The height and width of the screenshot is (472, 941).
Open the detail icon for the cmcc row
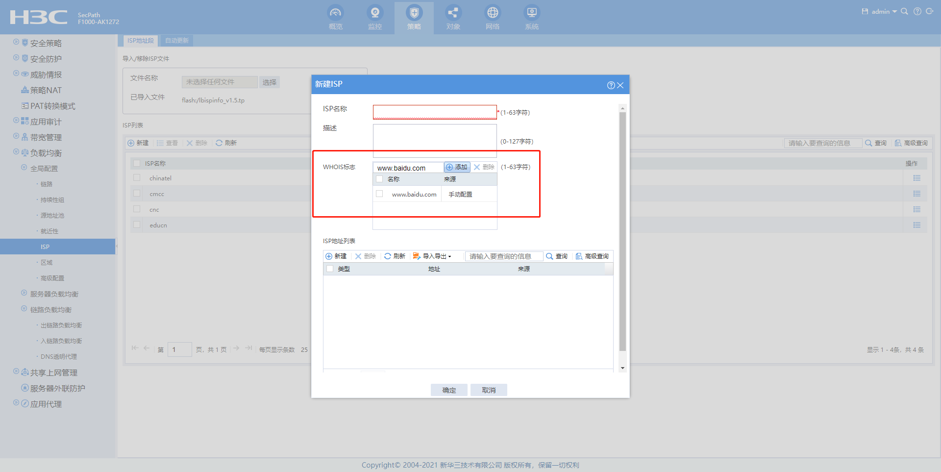tap(917, 194)
